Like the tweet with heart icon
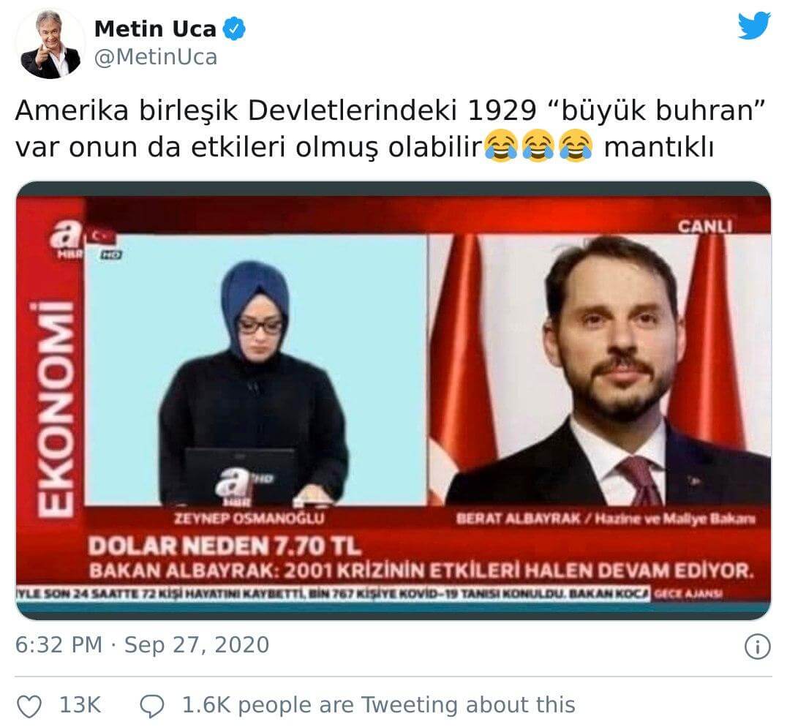The height and width of the screenshot is (727, 787). 29,706
